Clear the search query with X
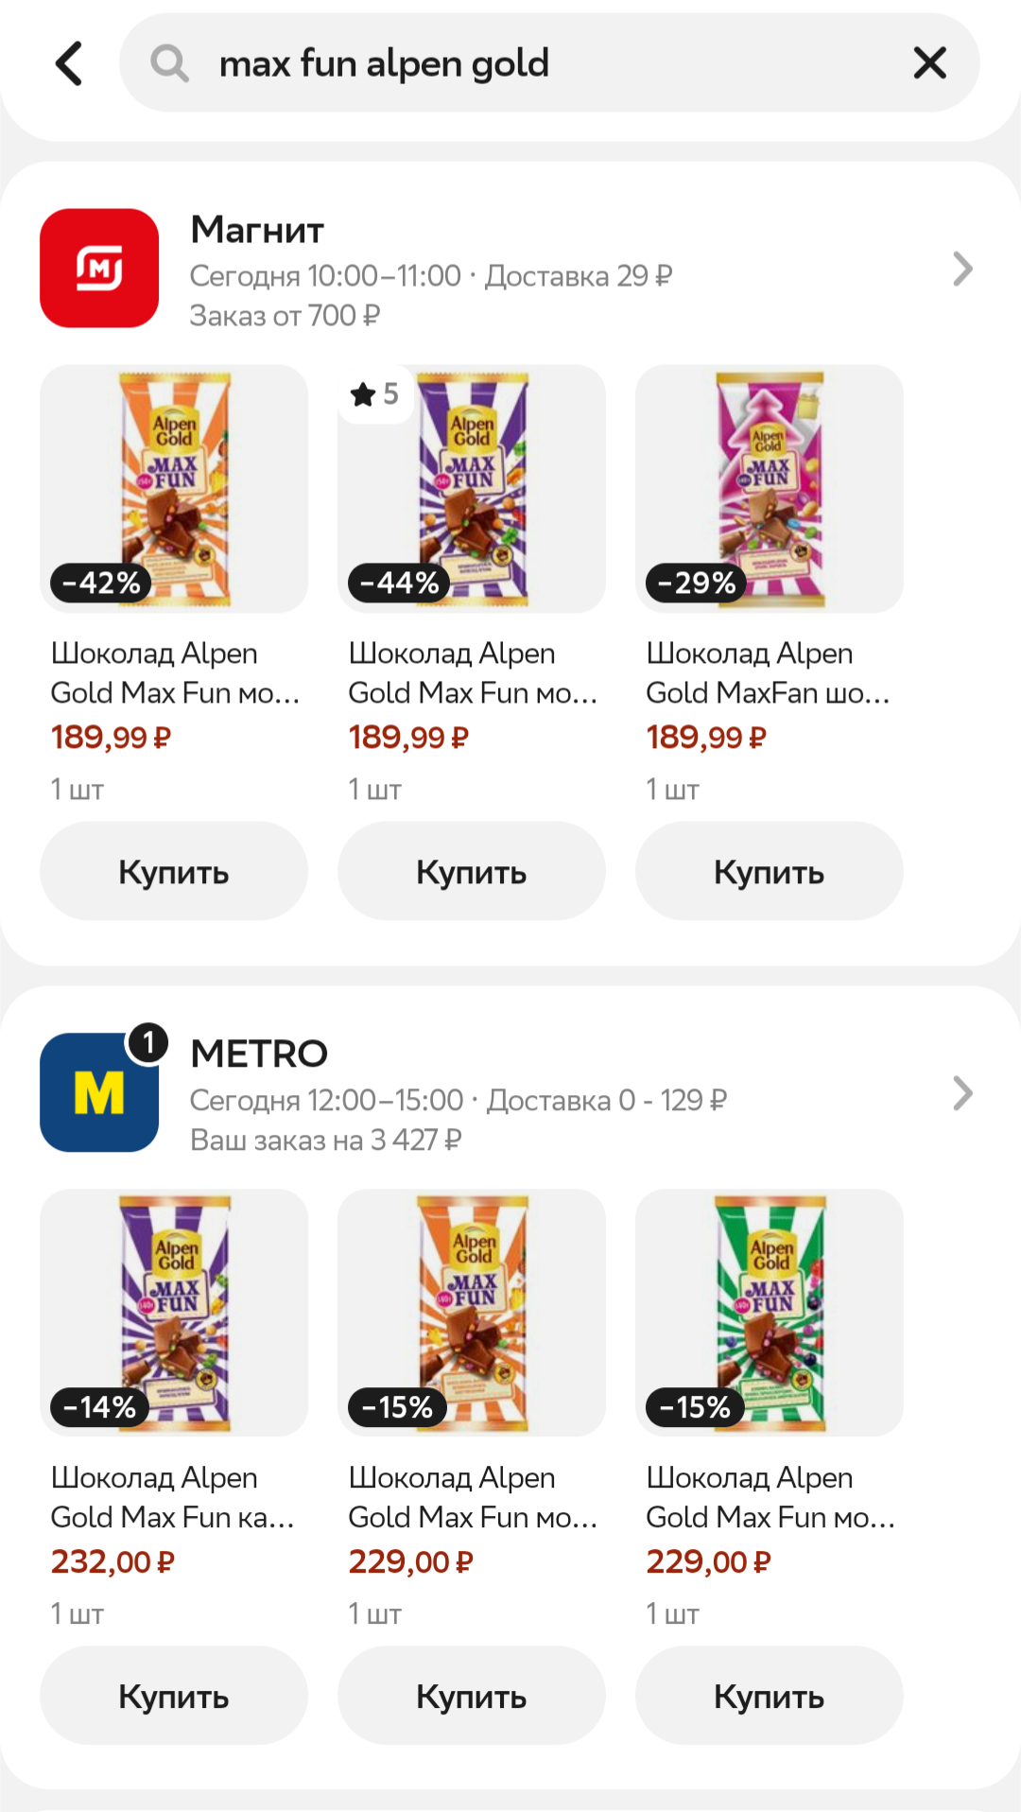Viewport: 1021px width, 1812px height. point(929,63)
